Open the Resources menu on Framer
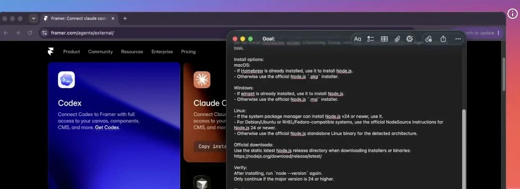This screenshot has width=520, height=189. tap(132, 51)
